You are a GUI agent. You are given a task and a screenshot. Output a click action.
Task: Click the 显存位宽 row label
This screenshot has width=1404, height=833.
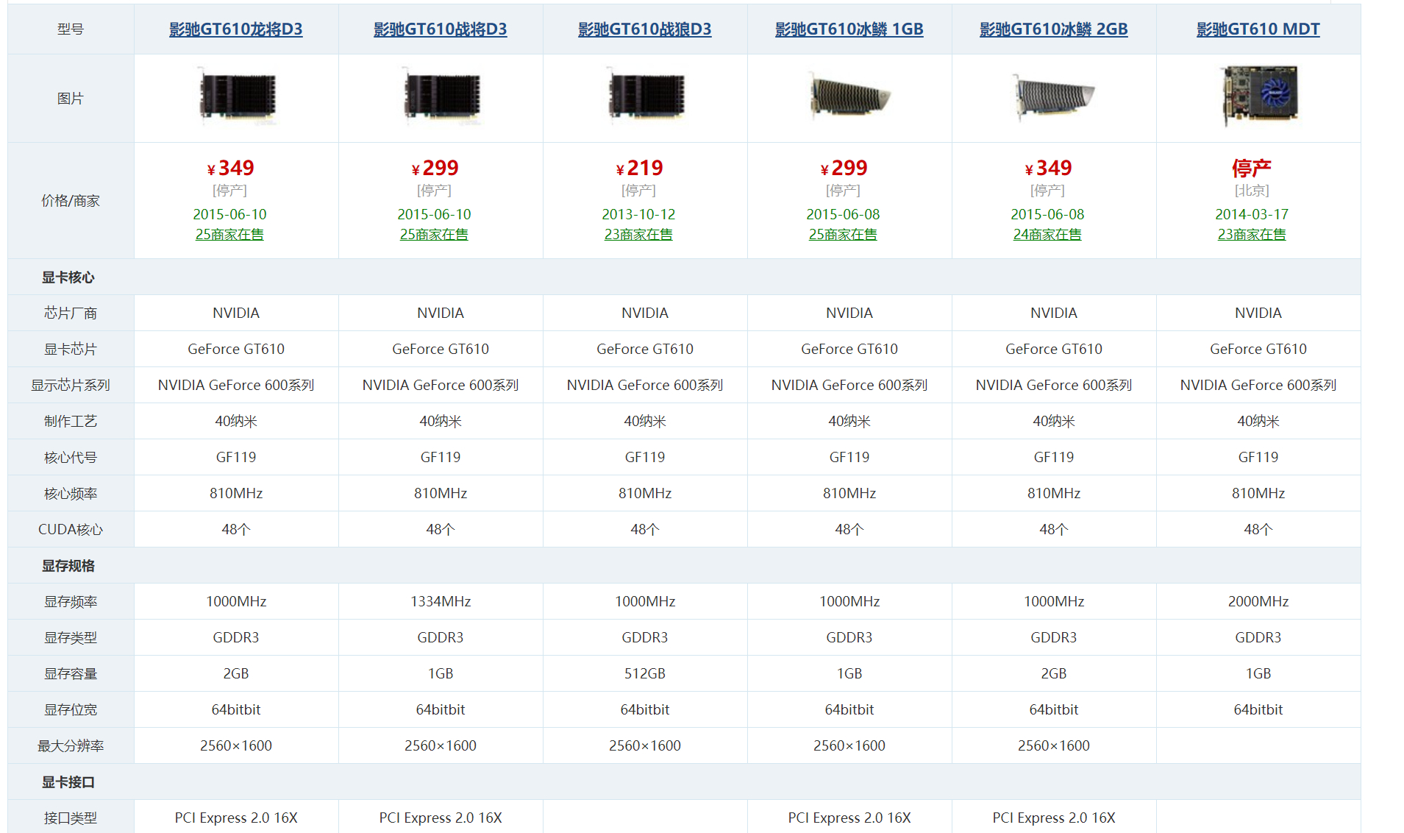click(x=71, y=709)
